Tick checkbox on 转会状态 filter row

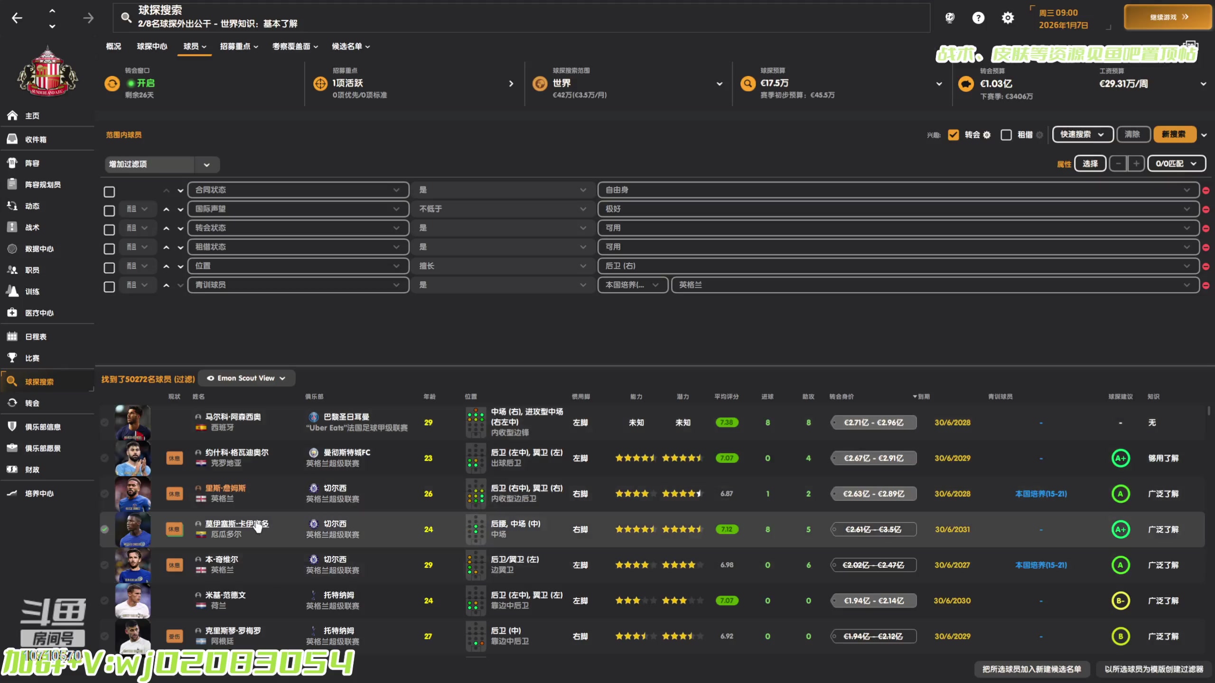pos(109,230)
